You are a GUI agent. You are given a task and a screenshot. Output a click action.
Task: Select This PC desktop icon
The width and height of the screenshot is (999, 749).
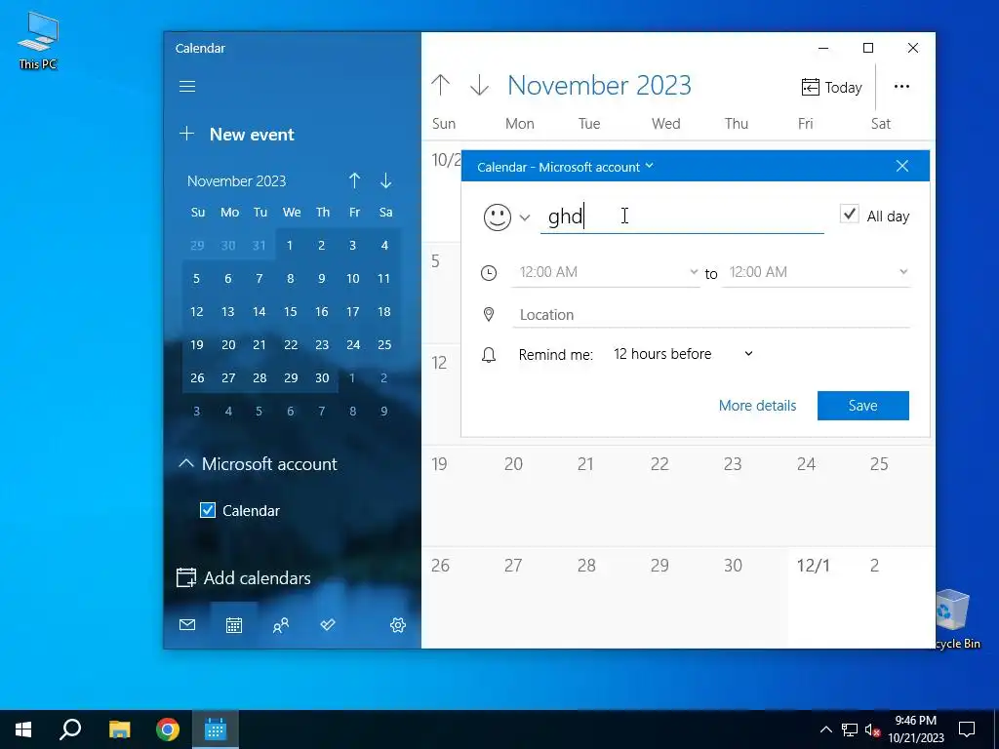[38, 40]
